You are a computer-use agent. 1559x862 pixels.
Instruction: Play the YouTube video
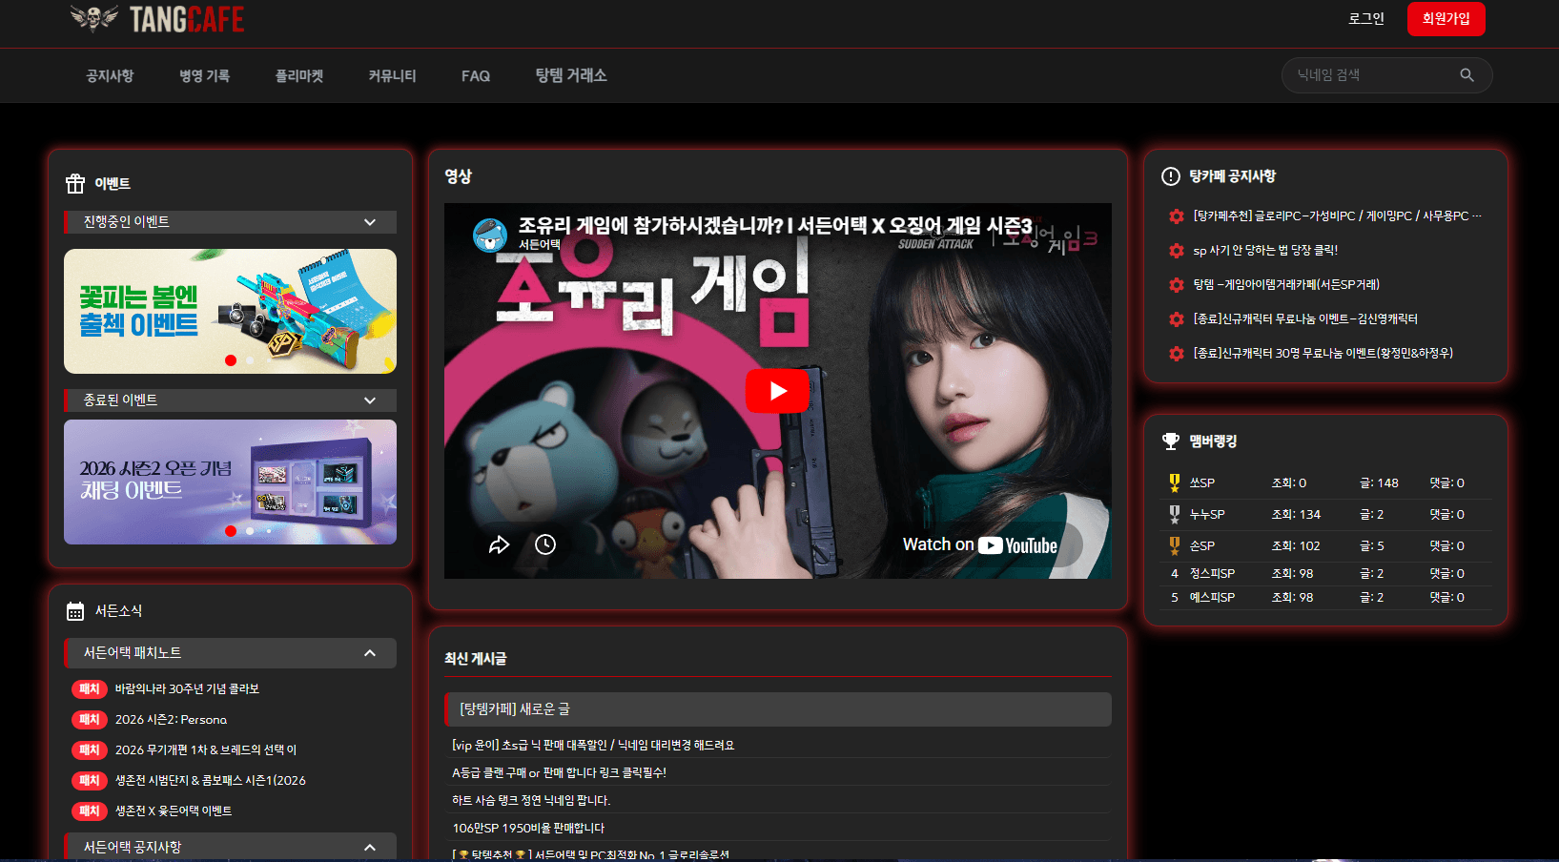(777, 391)
